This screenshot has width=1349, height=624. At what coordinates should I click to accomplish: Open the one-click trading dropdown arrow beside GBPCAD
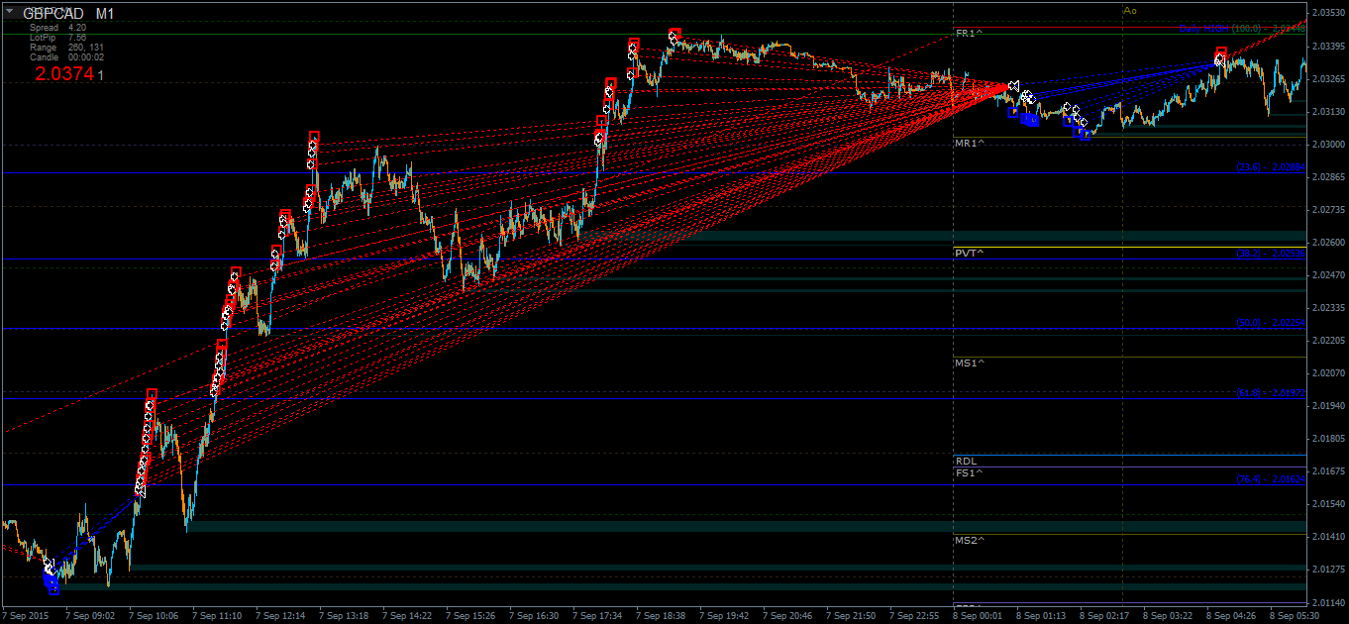pyautogui.click(x=10, y=11)
